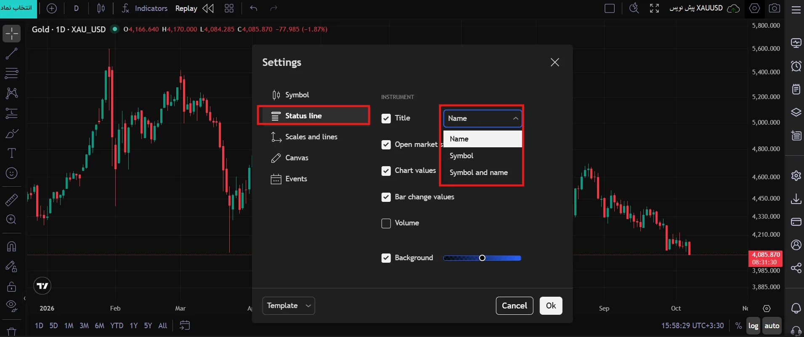Image resolution: width=804 pixels, height=337 pixels.
Task: Undo the last action
Action: [253, 8]
